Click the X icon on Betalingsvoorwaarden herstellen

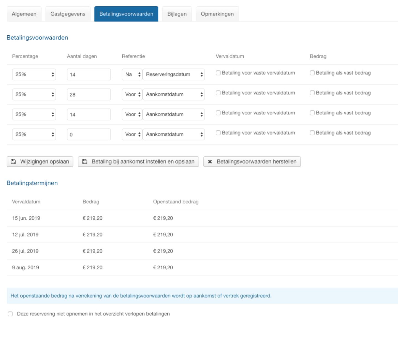tap(210, 162)
